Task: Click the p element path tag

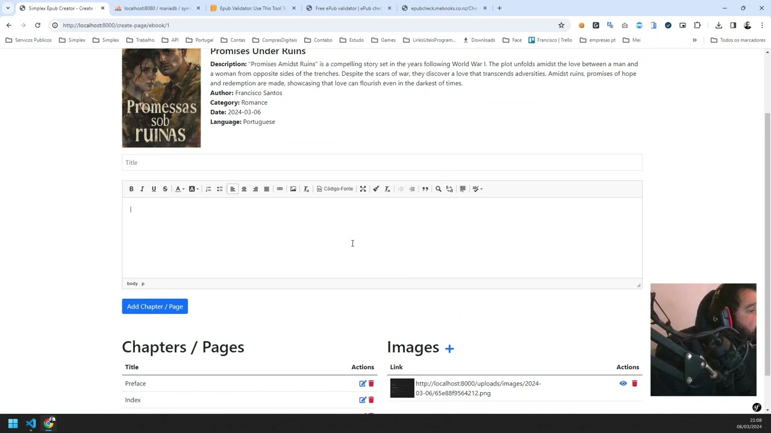Action: pyautogui.click(x=143, y=283)
